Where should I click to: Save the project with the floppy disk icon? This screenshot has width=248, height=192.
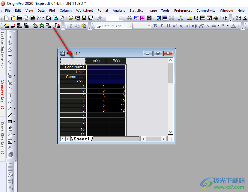point(84,18)
